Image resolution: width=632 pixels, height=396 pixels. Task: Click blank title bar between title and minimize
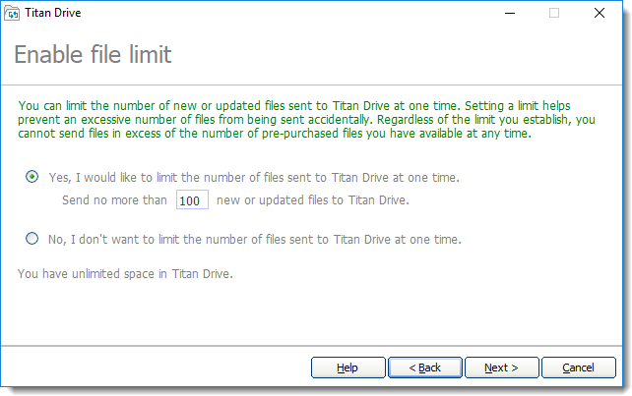pos(295,14)
